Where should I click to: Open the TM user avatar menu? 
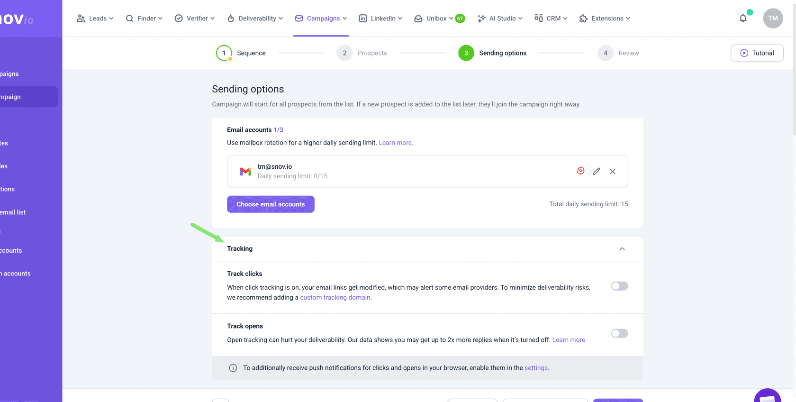[x=773, y=18]
